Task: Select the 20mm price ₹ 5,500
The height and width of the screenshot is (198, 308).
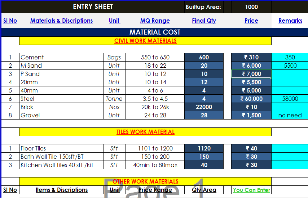Action: coord(251,82)
